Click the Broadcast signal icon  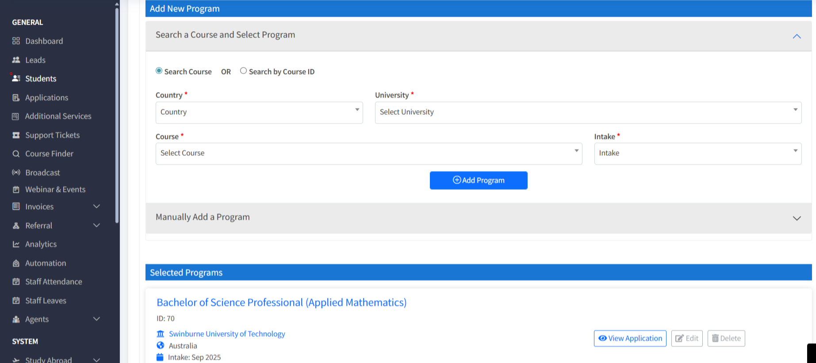tap(16, 173)
